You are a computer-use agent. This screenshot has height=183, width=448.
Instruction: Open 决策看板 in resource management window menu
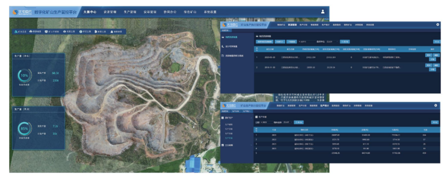[x=359, y=25]
